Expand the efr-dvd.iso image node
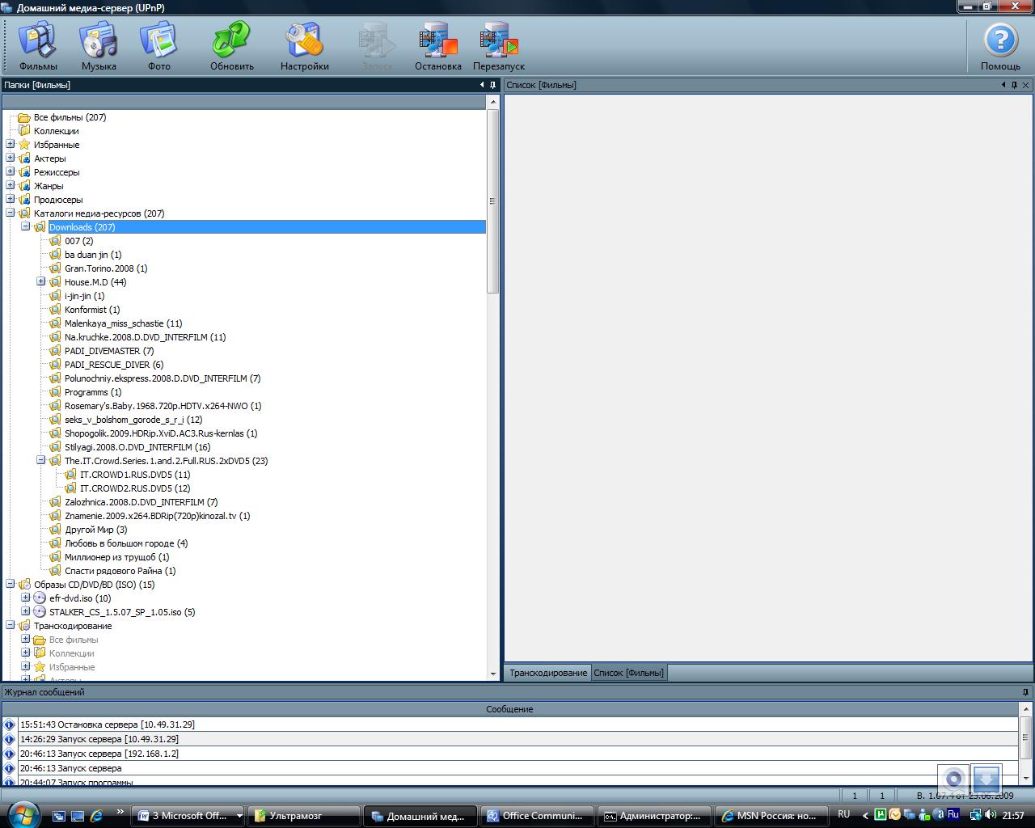This screenshot has width=1035, height=828. [26, 598]
